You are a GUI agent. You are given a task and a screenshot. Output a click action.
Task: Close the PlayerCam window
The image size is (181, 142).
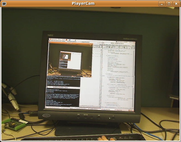pyautogui.click(x=176, y=4)
